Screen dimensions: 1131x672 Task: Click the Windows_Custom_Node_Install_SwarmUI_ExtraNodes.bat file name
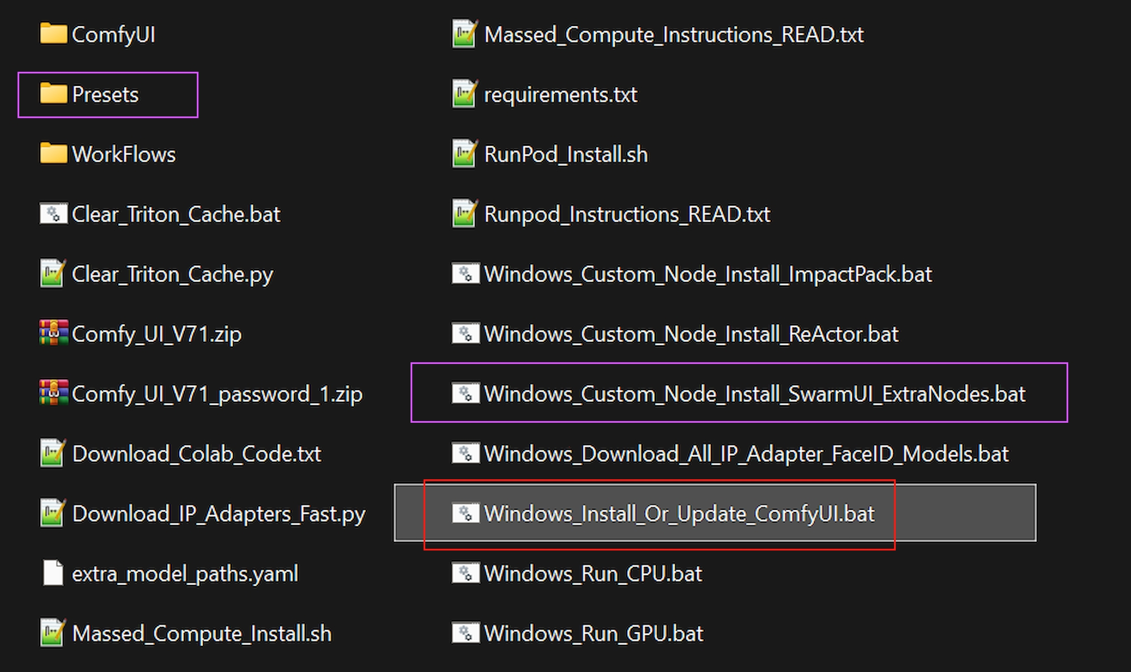pos(755,394)
